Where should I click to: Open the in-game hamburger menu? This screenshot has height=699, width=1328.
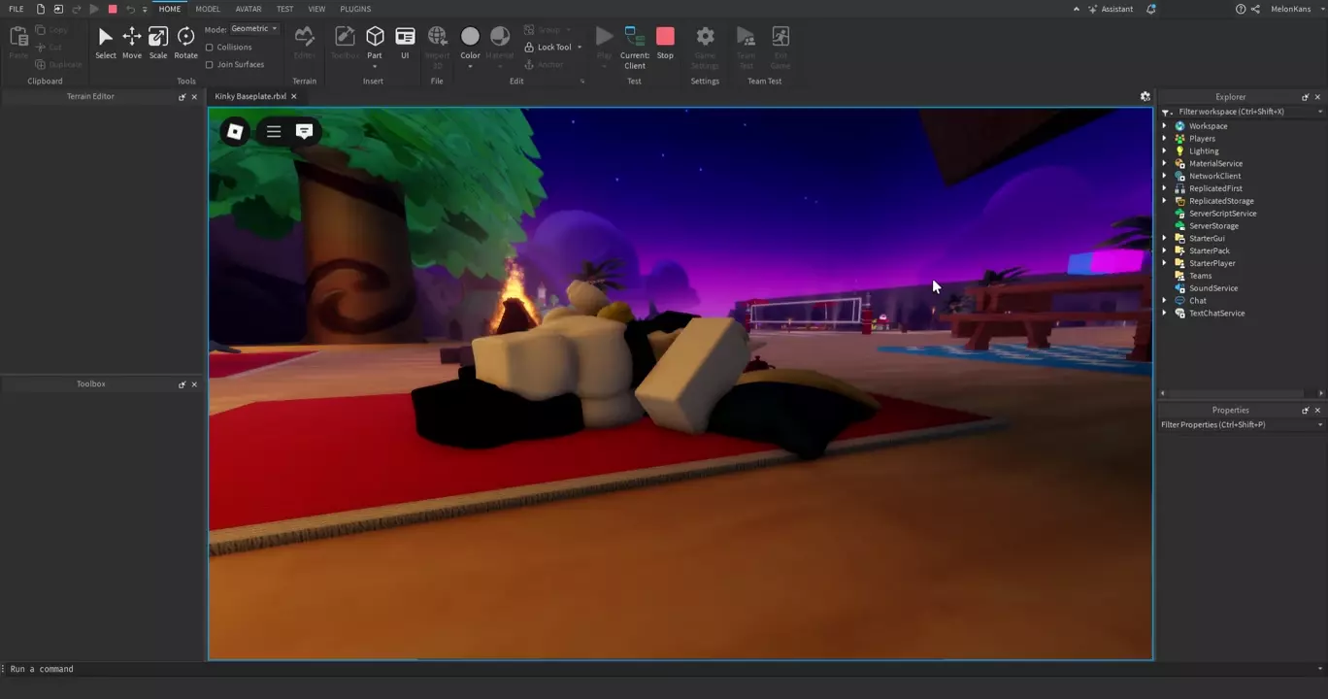274,131
